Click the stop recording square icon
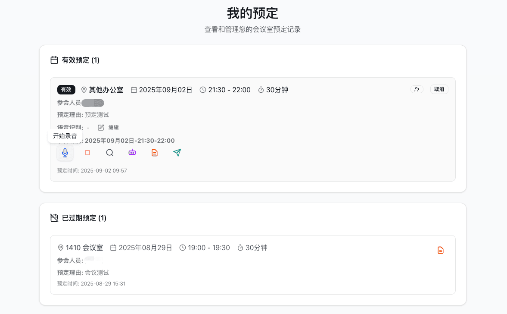The image size is (507, 314). click(x=87, y=152)
